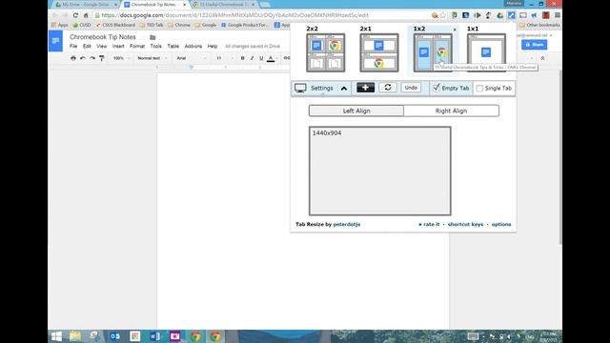The image size is (610, 343).
Task: Open the Google bookmarks folder
Action: 206,25
